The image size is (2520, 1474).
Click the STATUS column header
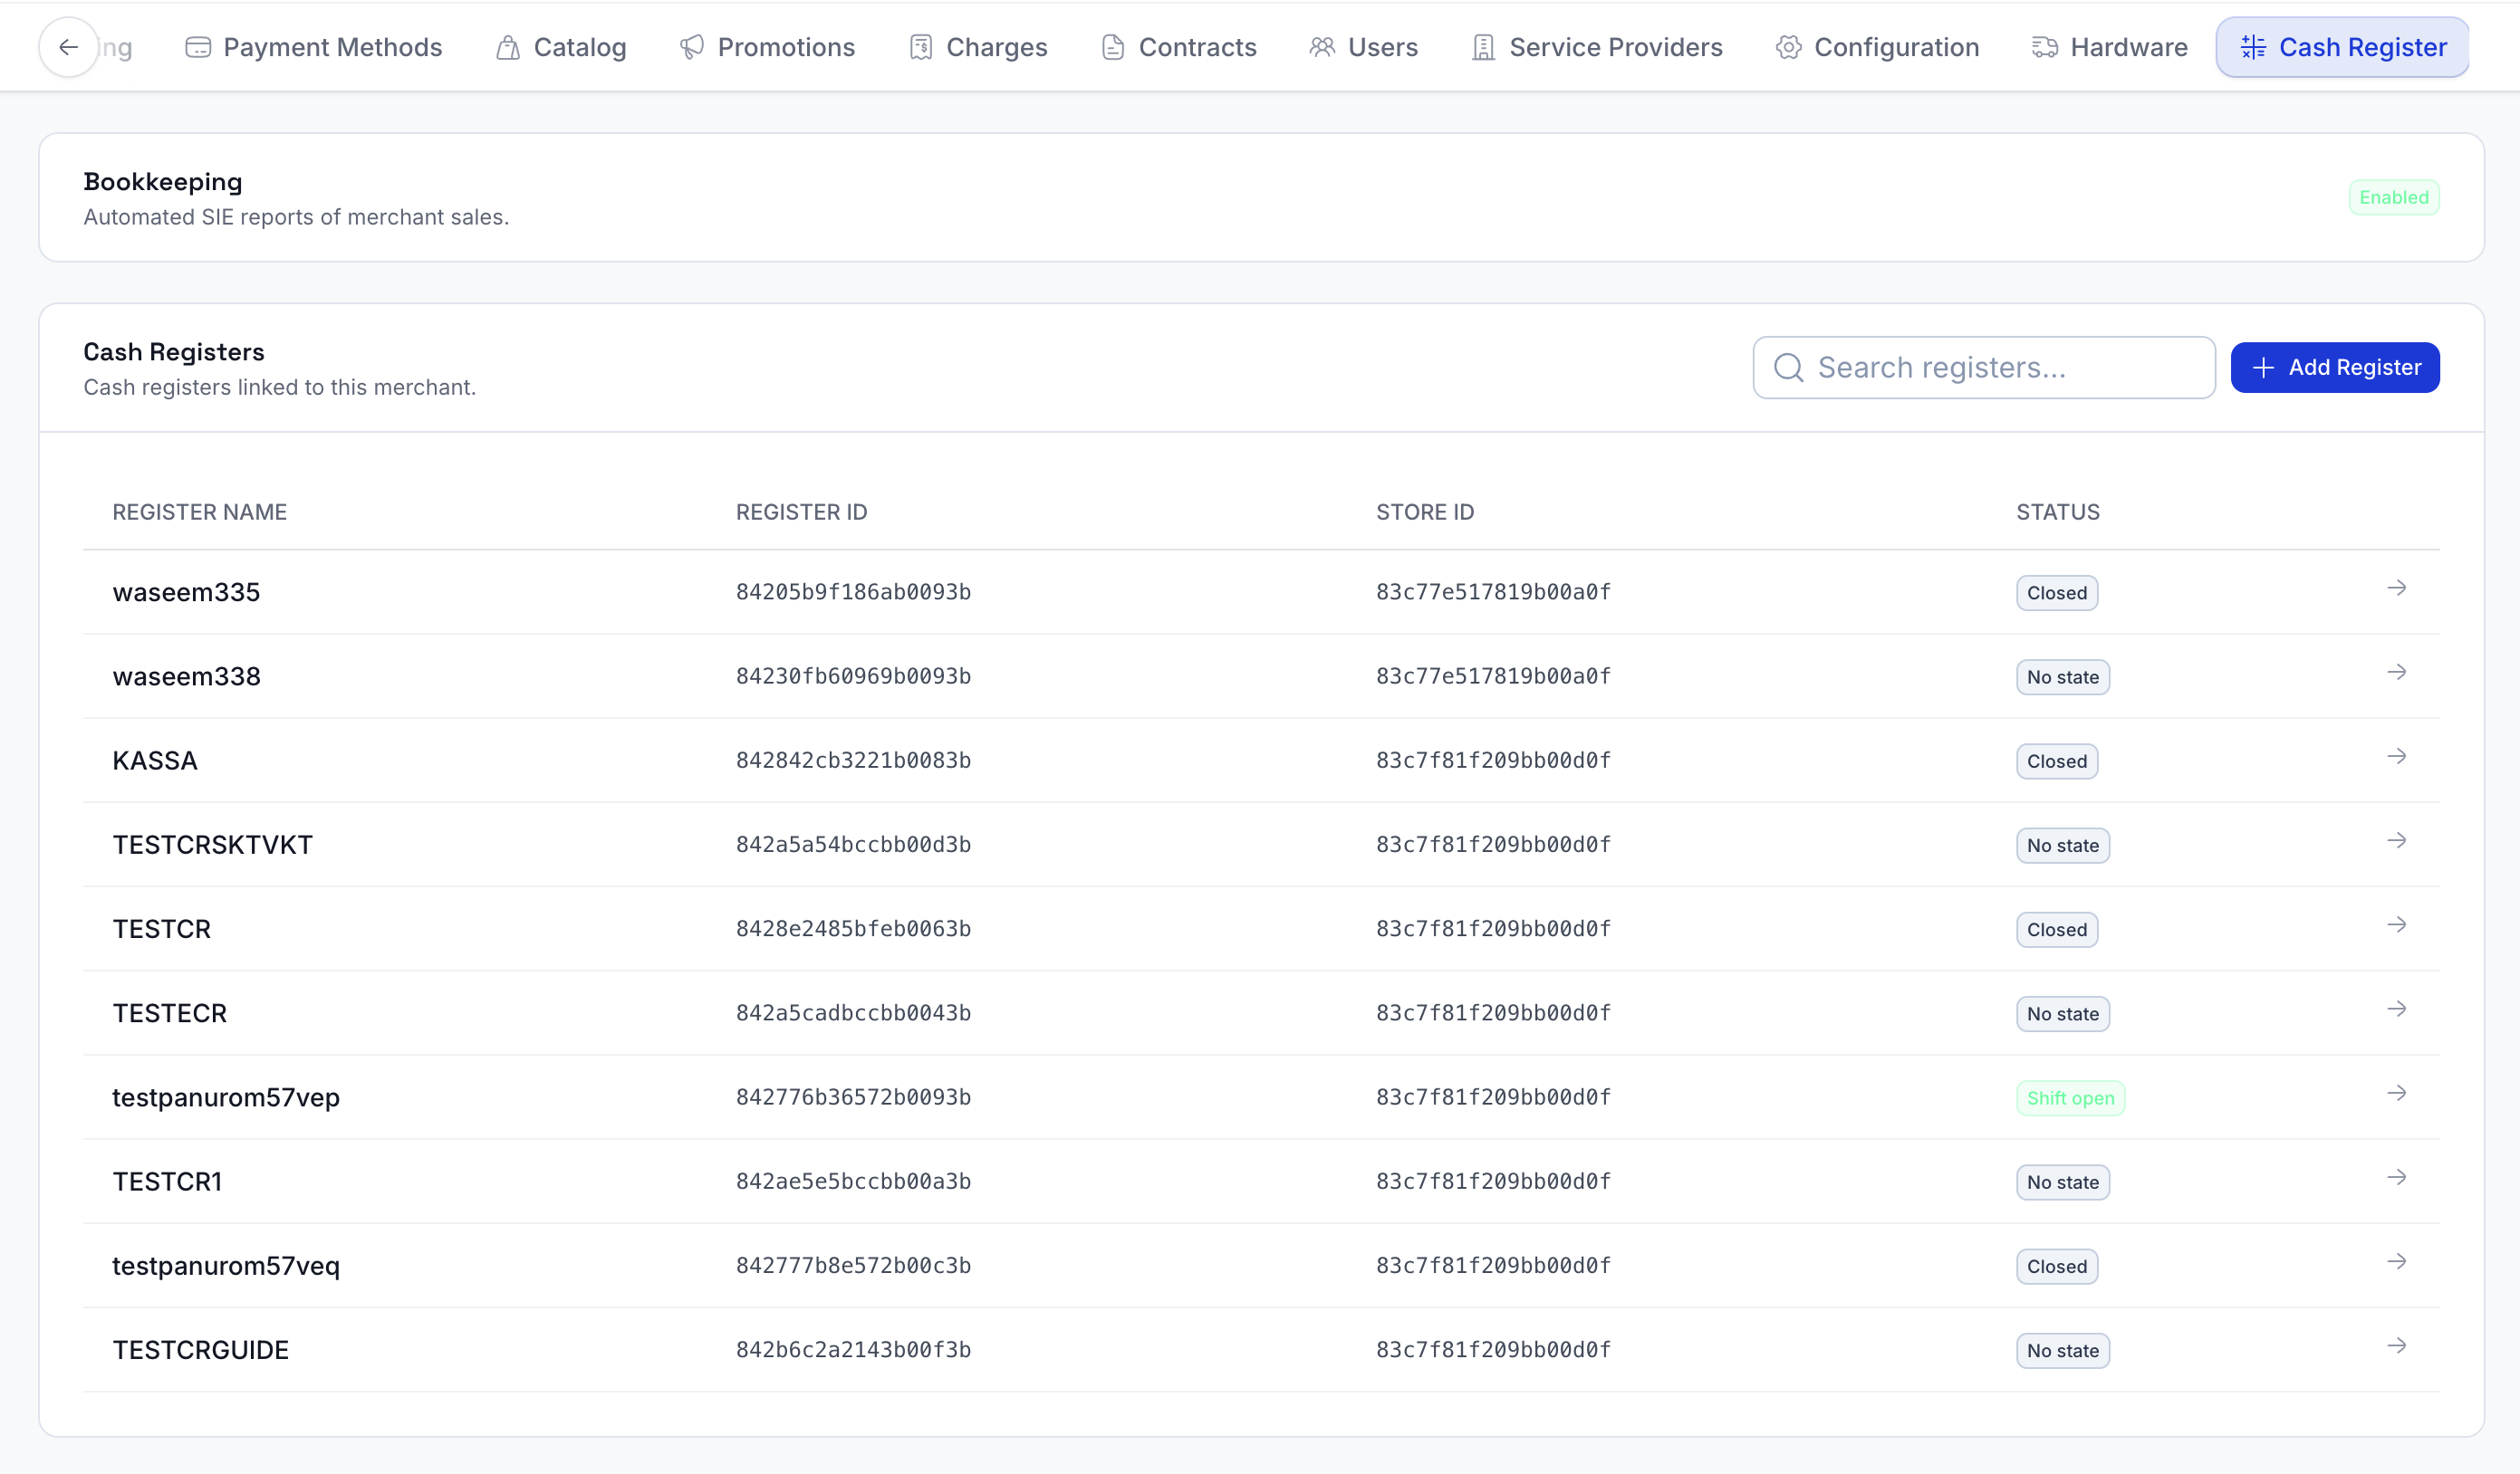tap(2057, 512)
